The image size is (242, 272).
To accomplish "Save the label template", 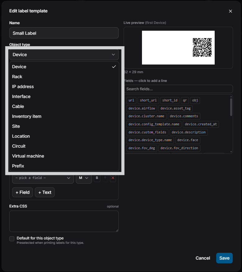I will pos(224,258).
